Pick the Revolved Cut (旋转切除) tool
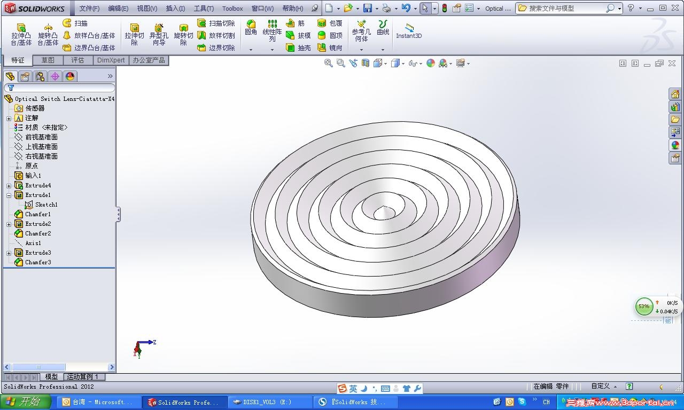684x410 pixels. click(x=183, y=35)
